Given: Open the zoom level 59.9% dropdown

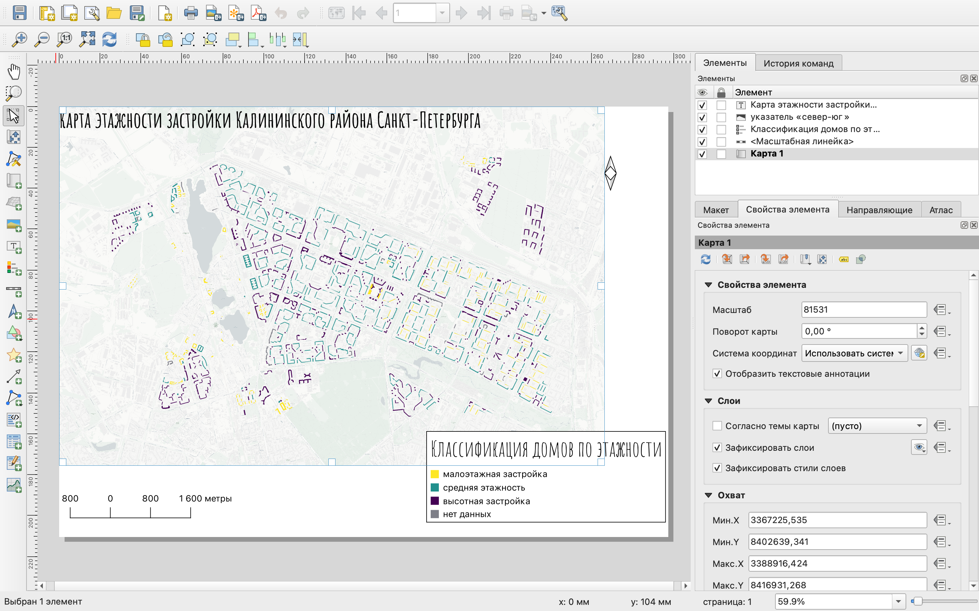Looking at the screenshot, I should pyautogui.click(x=898, y=601).
